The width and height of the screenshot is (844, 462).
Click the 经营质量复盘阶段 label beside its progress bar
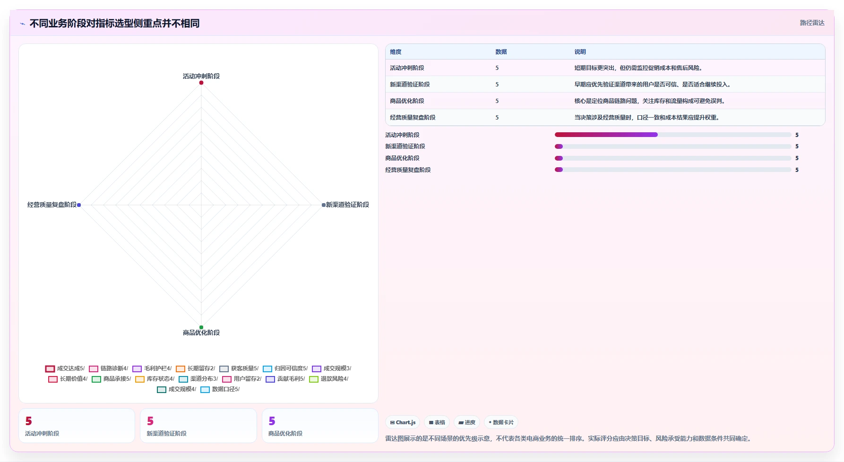click(x=408, y=170)
